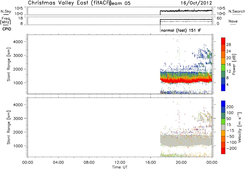
Task: Click the red segment of Power colorbar
Action: click(223, 41)
